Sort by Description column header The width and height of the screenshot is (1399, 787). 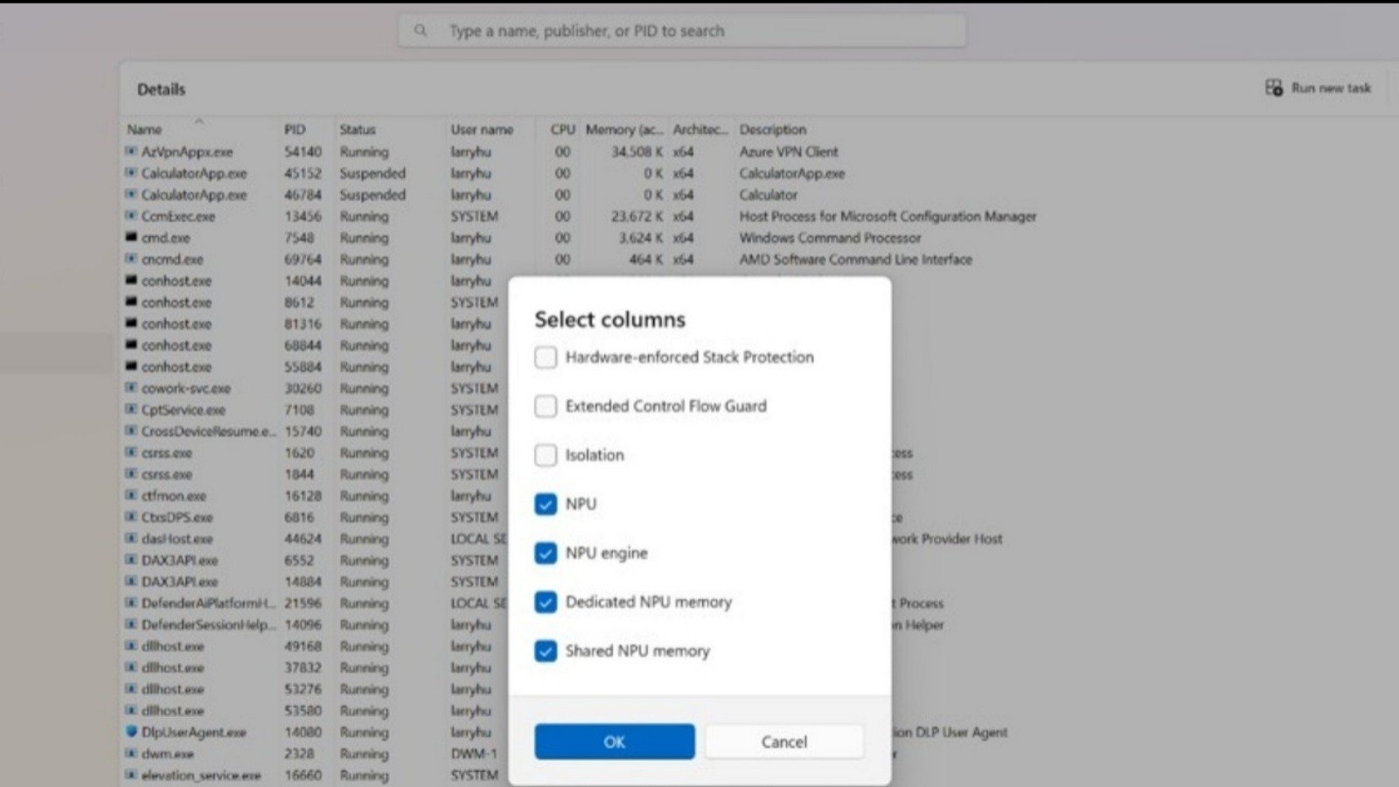point(773,129)
